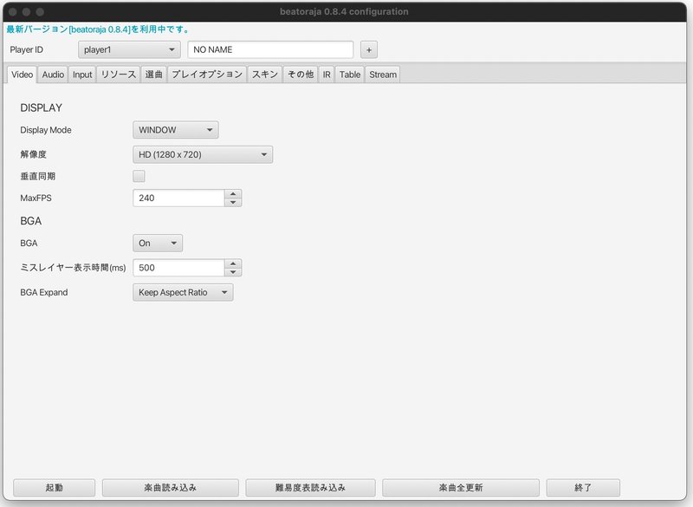This screenshot has width=693, height=507.
Task: Click the NO NAME player name field
Action: tap(270, 49)
